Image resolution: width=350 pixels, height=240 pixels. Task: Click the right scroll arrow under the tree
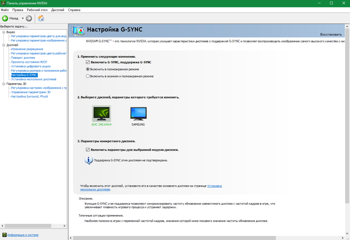[x=65, y=226]
